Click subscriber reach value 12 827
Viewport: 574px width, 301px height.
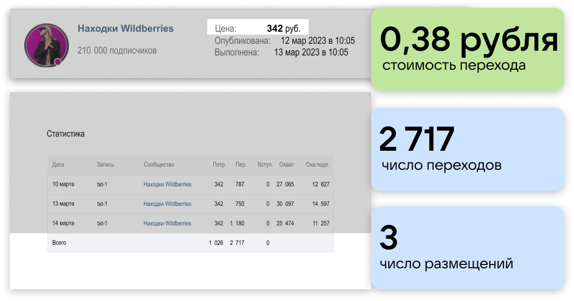pyautogui.click(x=321, y=184)
